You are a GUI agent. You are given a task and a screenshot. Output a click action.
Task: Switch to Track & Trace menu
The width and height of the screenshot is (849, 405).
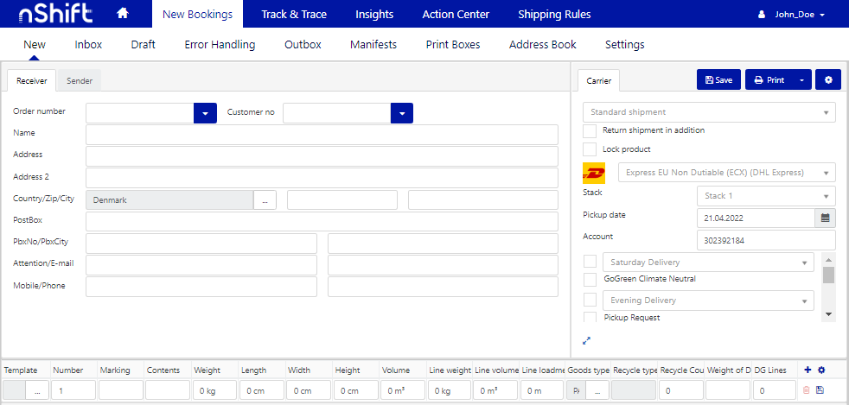294,15
